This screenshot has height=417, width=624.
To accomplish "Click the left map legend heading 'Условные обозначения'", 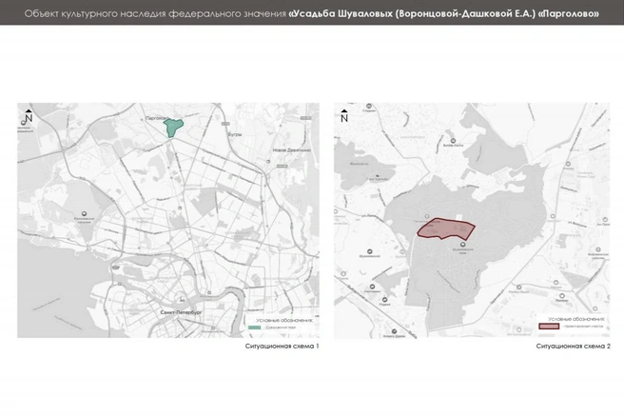I will (x=284, y=320).
